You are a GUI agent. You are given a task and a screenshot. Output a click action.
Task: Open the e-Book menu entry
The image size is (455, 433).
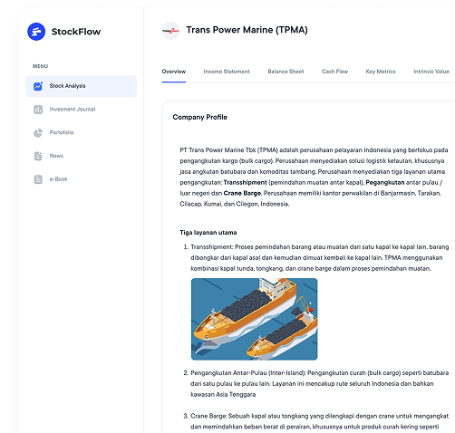[81, 179]
